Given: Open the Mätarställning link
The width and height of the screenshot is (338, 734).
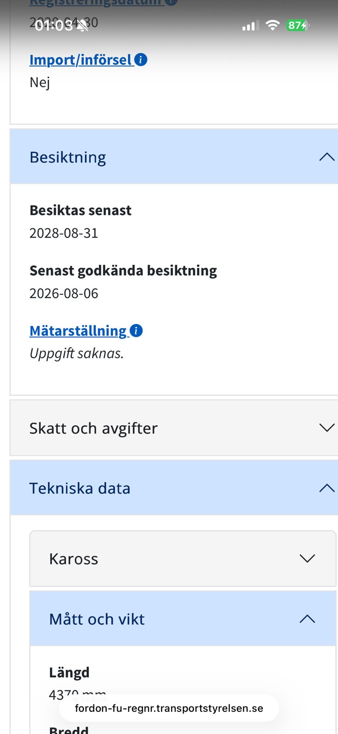Looking at the screenshot, I should [x=78, y=331].
